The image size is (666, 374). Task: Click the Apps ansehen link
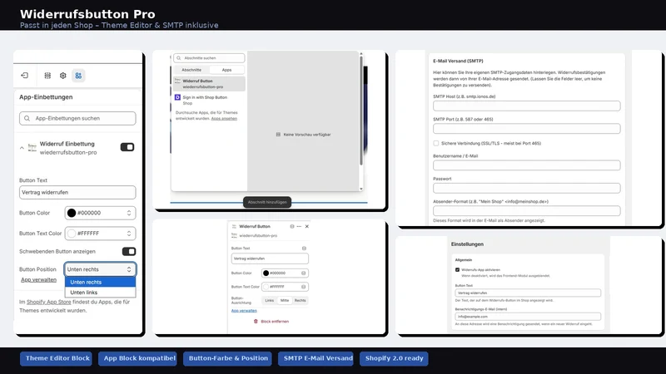click(x=224, y=118)
